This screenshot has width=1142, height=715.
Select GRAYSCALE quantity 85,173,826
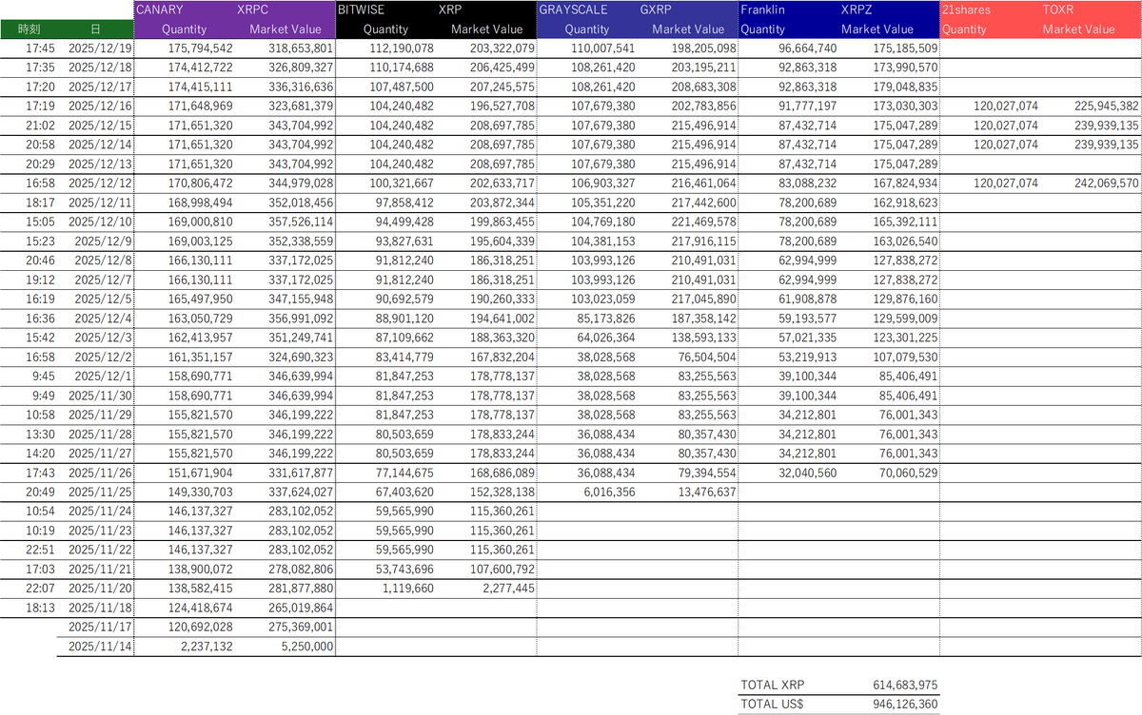[605, 319]
